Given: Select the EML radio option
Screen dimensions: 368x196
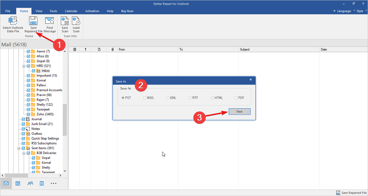Looking at the screenshot, I should 168,98.
